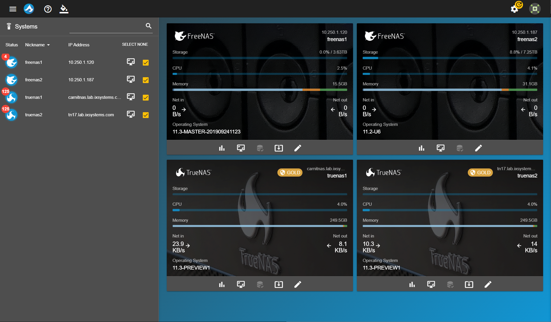This screenshot has height=322, width=551.
Task: Click freenas1 status icon with 4 alerts
Action: pyautogui.click(x=11, y=62)
